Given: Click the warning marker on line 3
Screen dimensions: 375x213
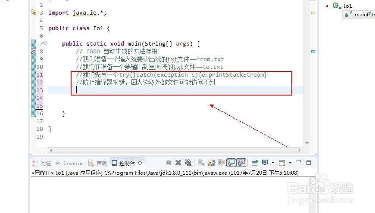Looking at the screenshot, I should (x=34, y=12).
